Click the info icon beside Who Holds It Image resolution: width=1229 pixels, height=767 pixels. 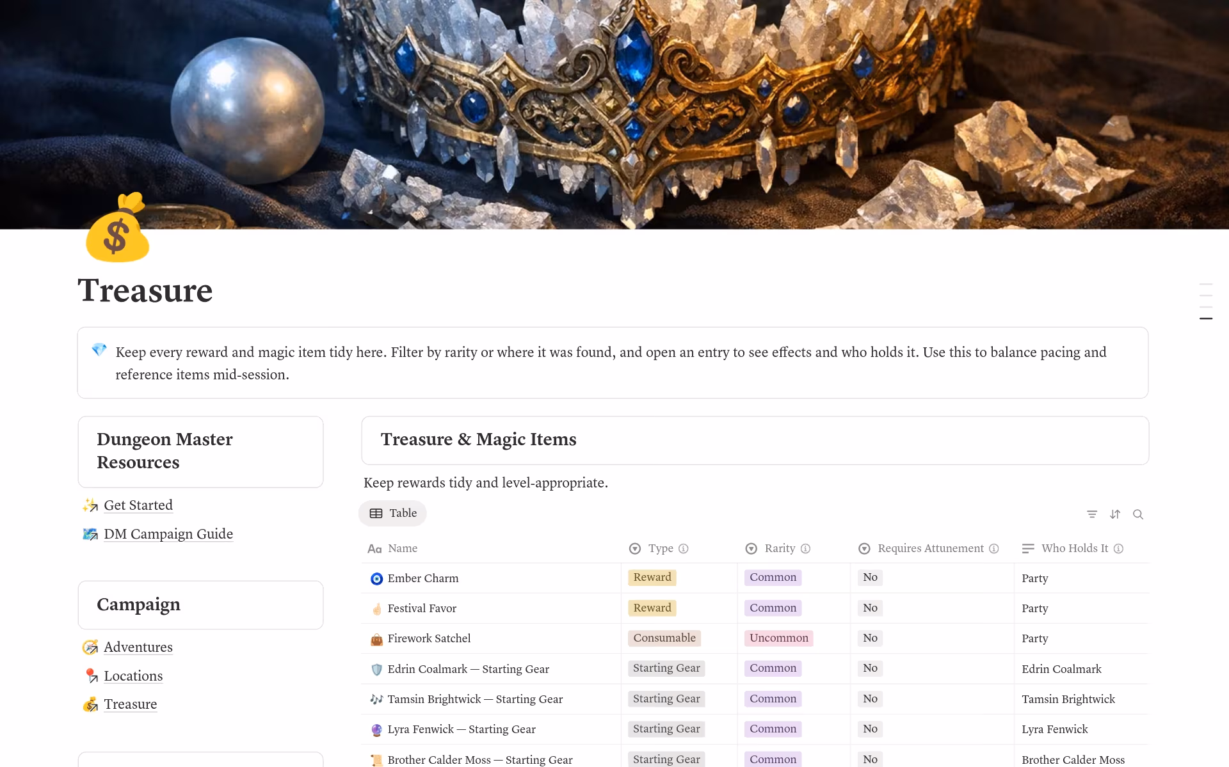pos(1118,548)
